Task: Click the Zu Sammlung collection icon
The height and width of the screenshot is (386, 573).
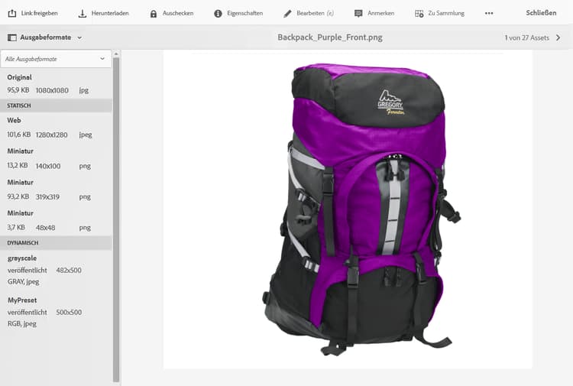Action: pos(419,14)
